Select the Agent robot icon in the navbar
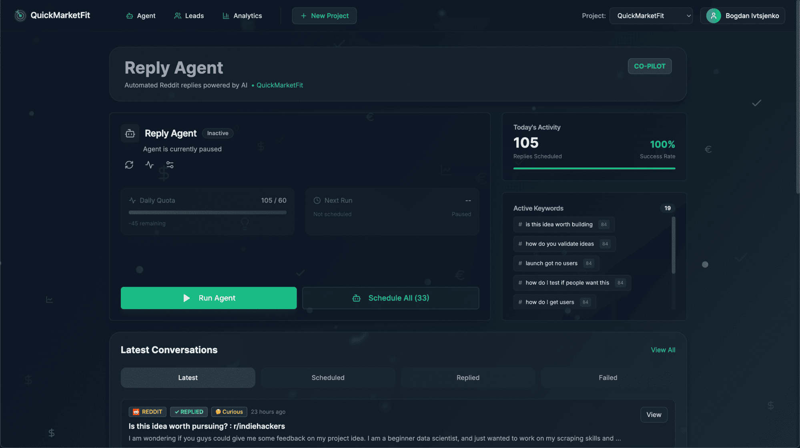Screen dimensions: 800x448 coord(129,16)
